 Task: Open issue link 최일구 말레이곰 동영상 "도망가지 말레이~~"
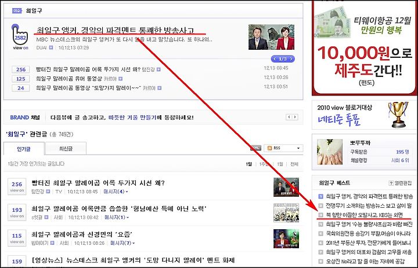pos(88,88)
